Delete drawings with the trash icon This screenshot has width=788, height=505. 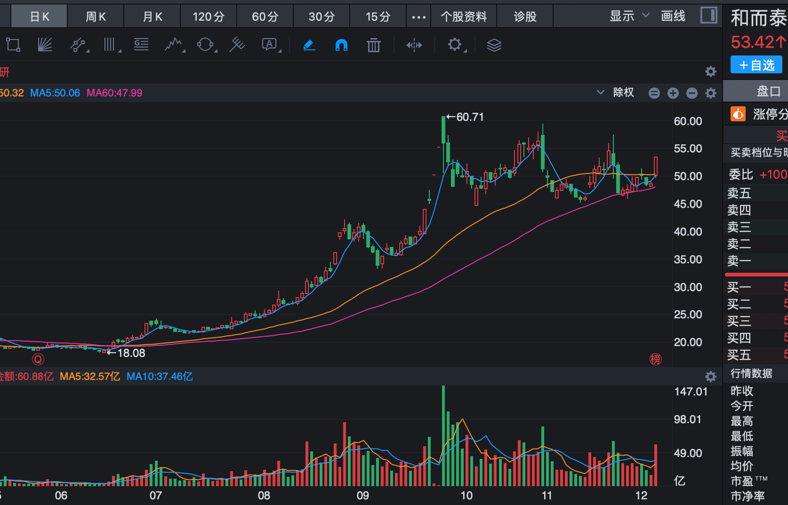click(374, 45)
